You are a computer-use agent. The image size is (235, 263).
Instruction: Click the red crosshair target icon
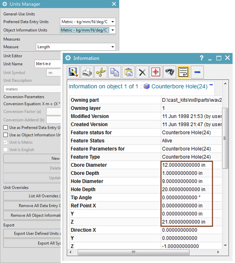click(156, 72)
